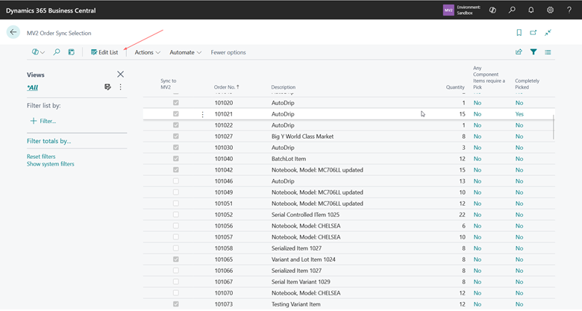Image resolution: width=582 pixels, height=311 pixels.
Task: Click Yes in Completely Picked for 101021
Action: pos(519,114)
